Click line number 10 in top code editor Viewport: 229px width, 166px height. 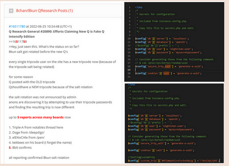129,39
